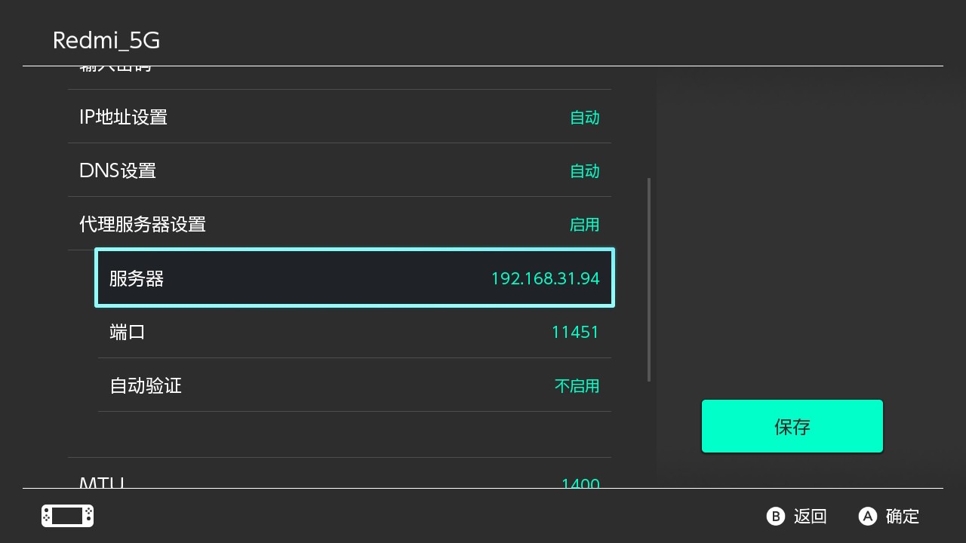Toggle the 代理服务器设置 启用 value
Image resolution: width=966 pixels, height=543 pixels.
click(x=584, y=225)
